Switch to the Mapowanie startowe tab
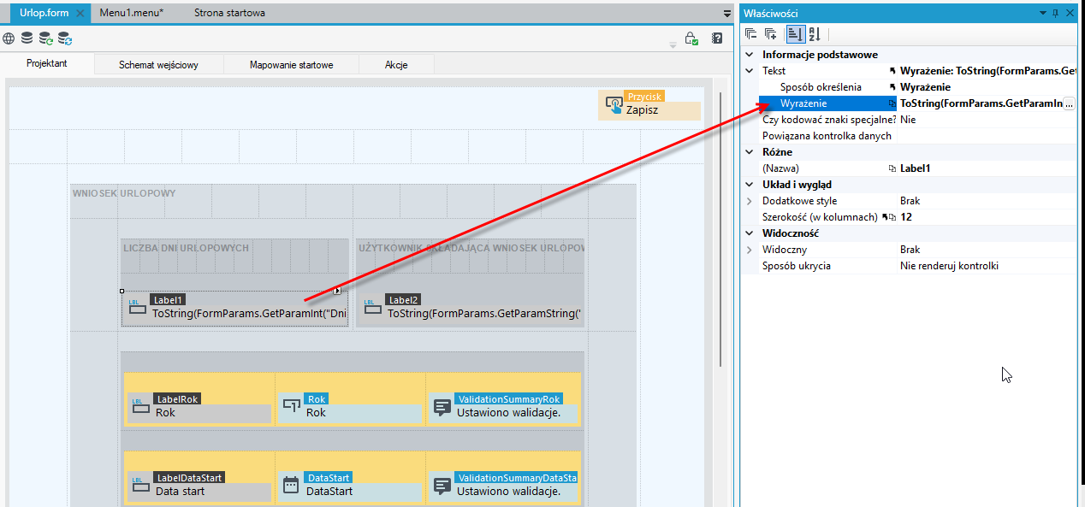 click(x=291, y=65)
